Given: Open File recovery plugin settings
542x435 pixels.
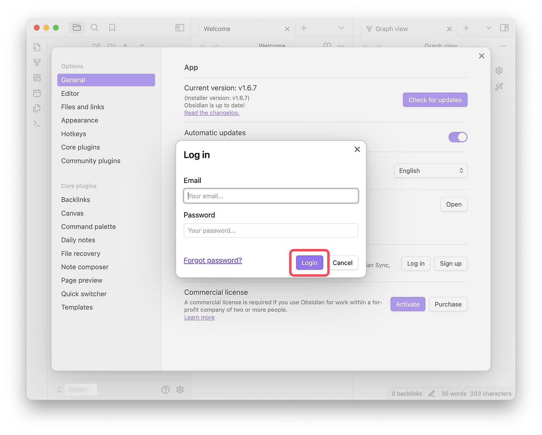Looking at the screenshot, I should point(106,254).
